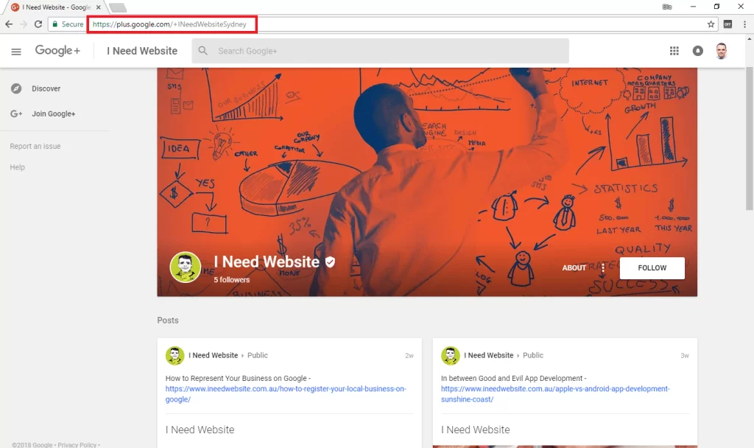
Task: Focus the Search Google+ field
Action: (x=381, y=51)
